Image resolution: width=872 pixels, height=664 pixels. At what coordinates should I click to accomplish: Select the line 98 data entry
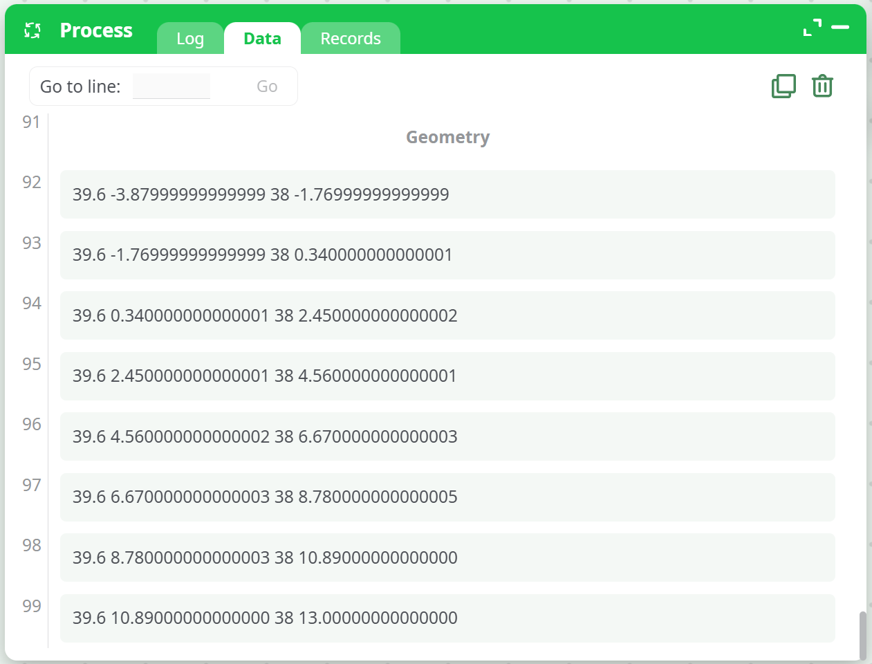[447, 557]
